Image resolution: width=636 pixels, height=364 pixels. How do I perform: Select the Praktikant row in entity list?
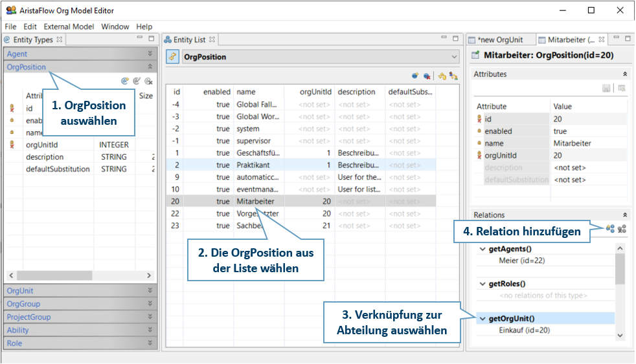(x=301, y=165)
